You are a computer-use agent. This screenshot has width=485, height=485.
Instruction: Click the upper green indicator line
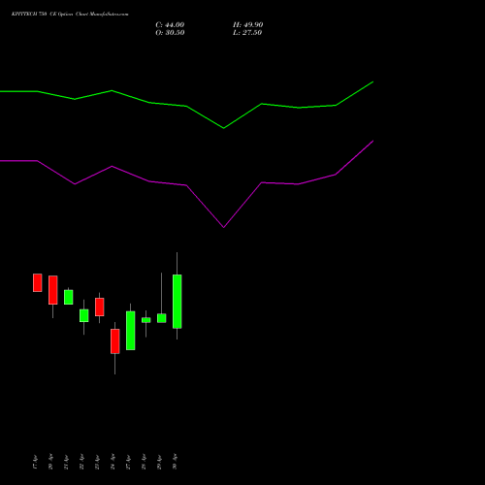tap(186, 106)
